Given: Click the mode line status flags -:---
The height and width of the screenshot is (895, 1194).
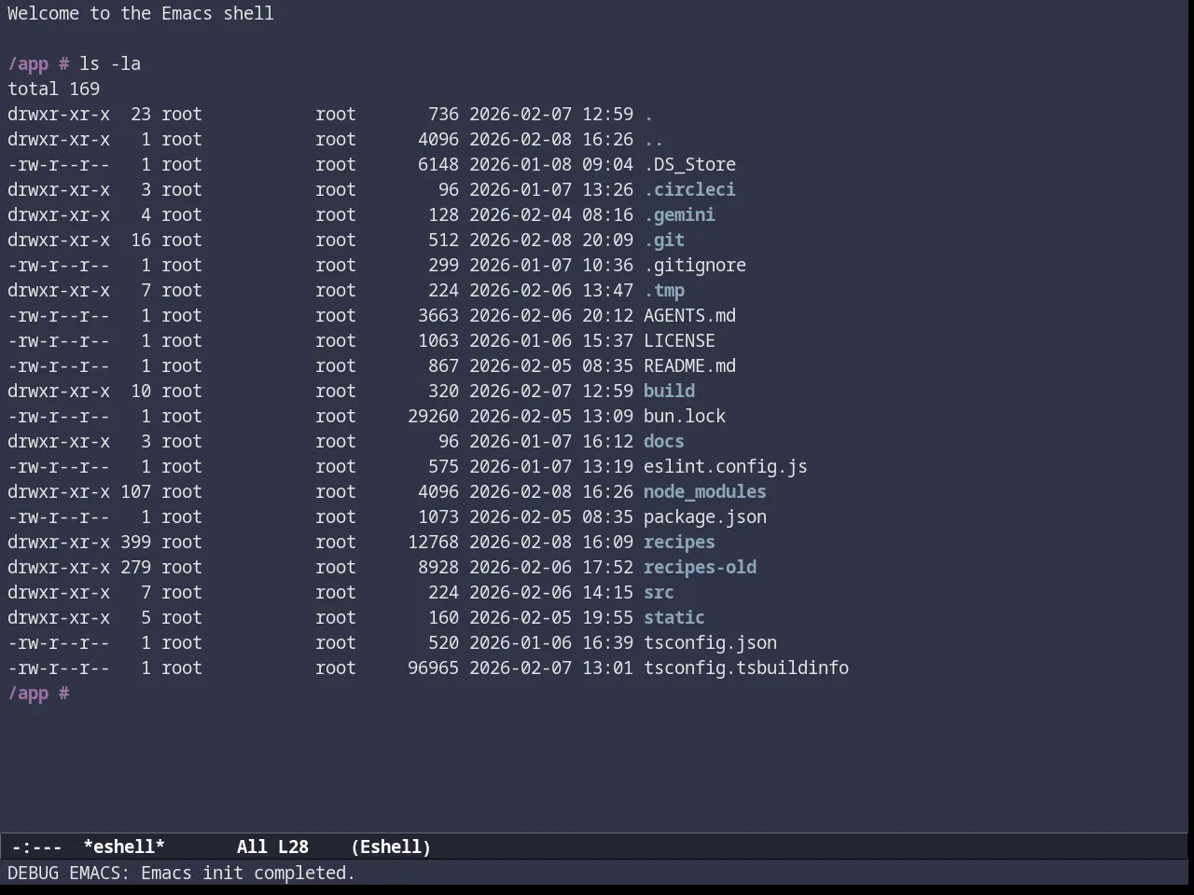Looking at the screenshot, I should point(37,847).
